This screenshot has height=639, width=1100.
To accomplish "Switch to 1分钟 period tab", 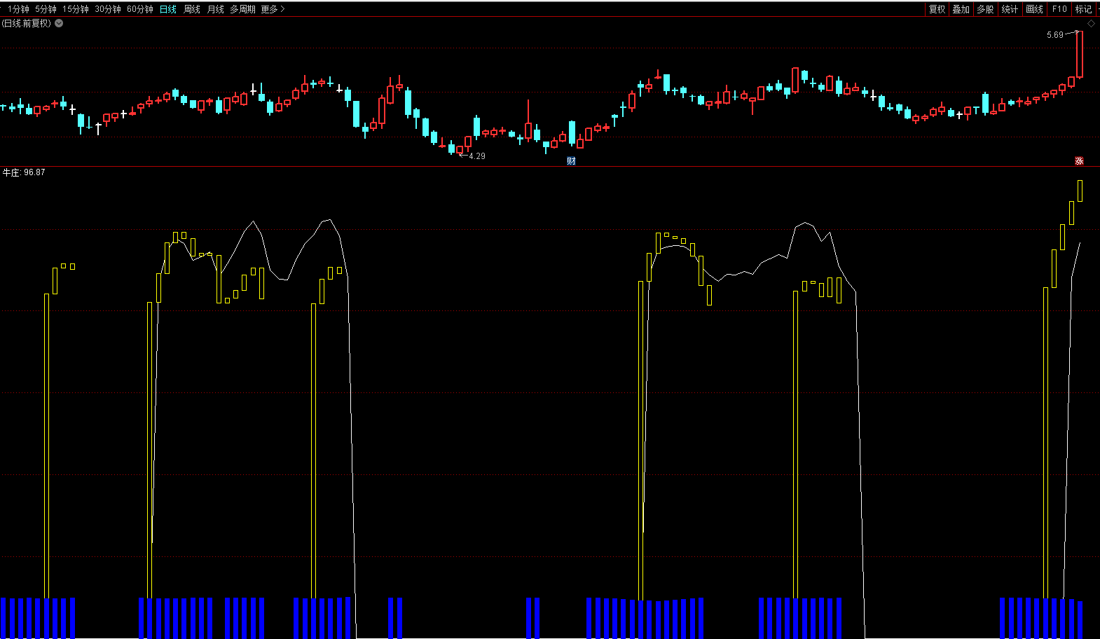I will pyautogui.click(x=18, y=9).
